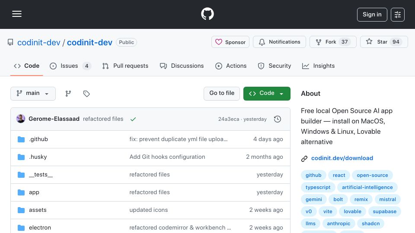Viewport: 415px width, 233px height.
Task: Click the folder icon beside .husky
Action: [x=21, y=157]
